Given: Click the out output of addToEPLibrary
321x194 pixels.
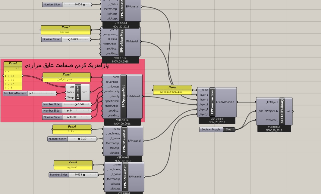Looking at the screenshot, I should [x=288, y=111].
